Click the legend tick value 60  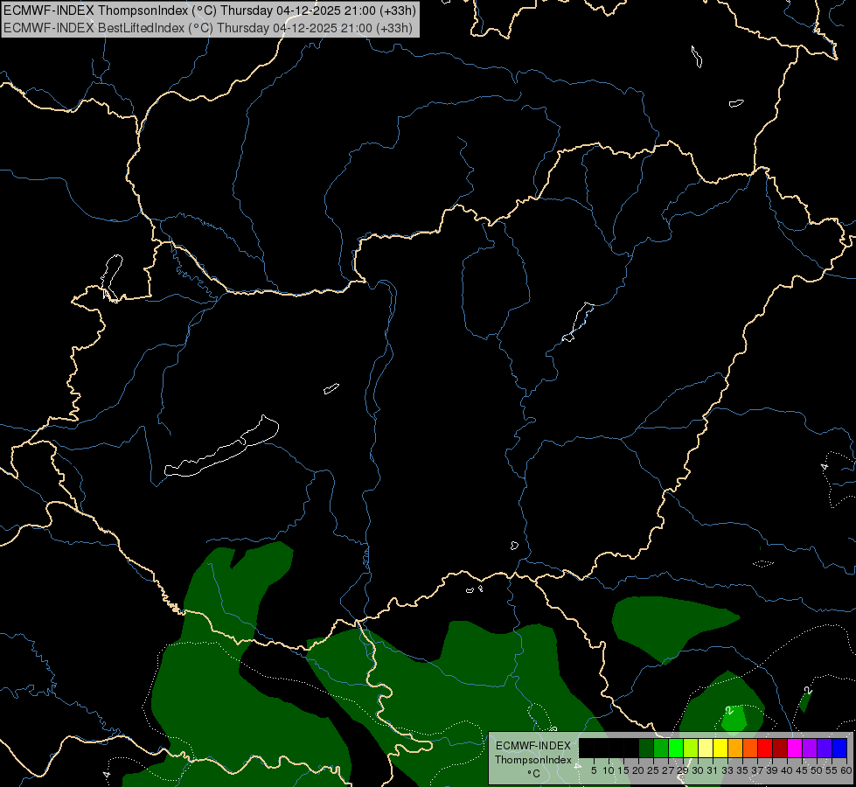click(x=846, y=770)
